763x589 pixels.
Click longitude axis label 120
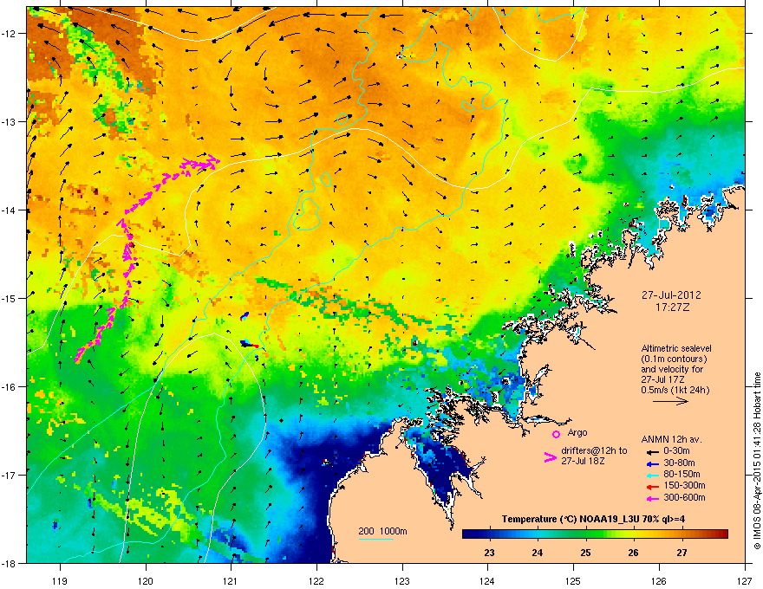click(x=146, y=580)
